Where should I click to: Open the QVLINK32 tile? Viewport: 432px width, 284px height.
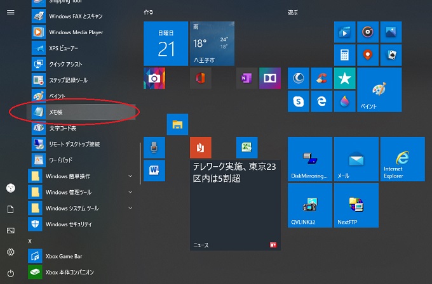(x=310, y=205)
